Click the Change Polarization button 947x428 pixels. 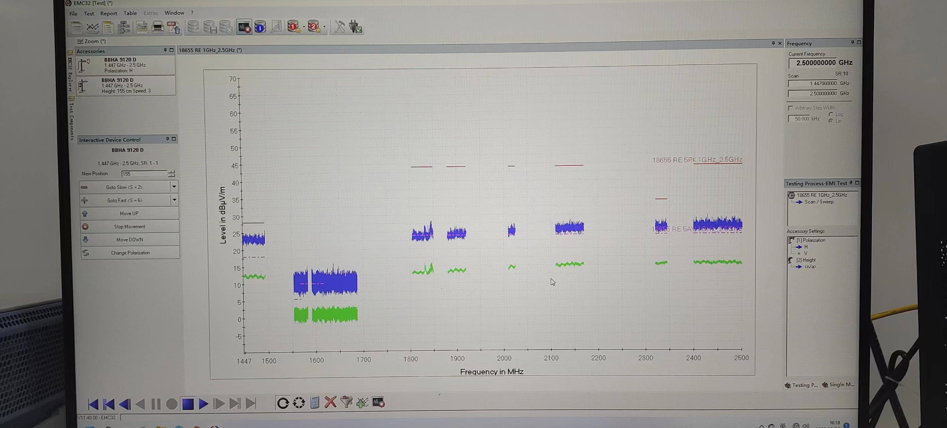click(130, 252)
